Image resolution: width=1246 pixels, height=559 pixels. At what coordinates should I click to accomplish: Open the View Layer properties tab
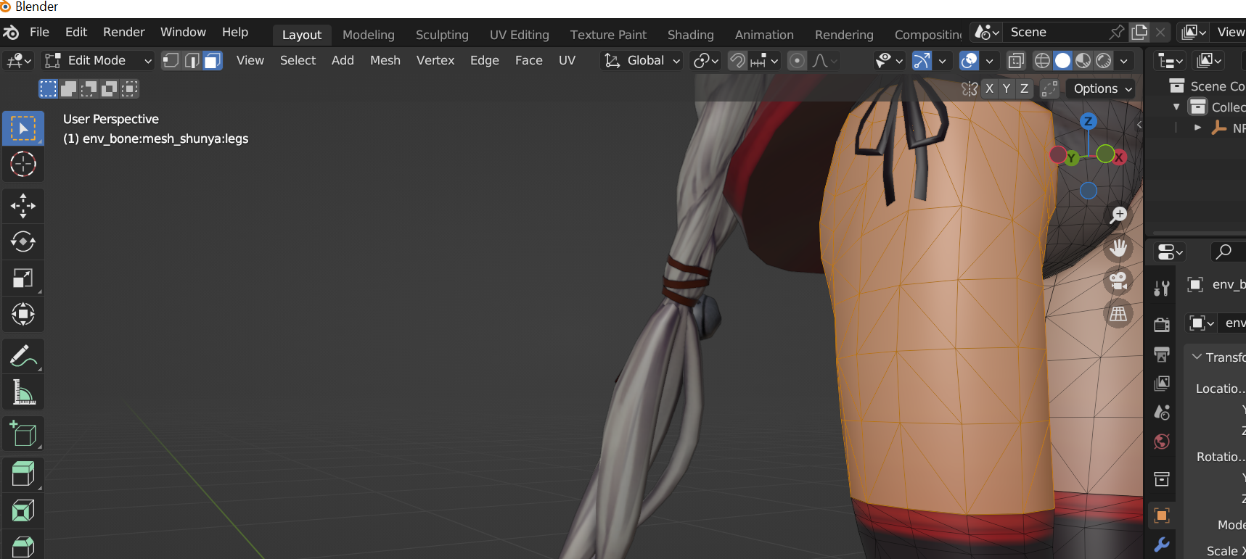[x=1162, y=383]
